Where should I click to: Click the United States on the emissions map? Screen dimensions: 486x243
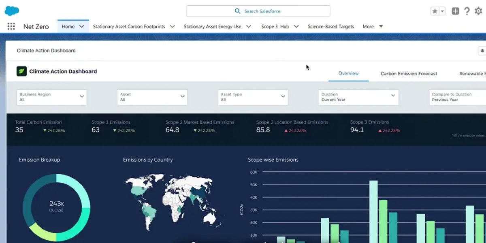tap(138, 190)
